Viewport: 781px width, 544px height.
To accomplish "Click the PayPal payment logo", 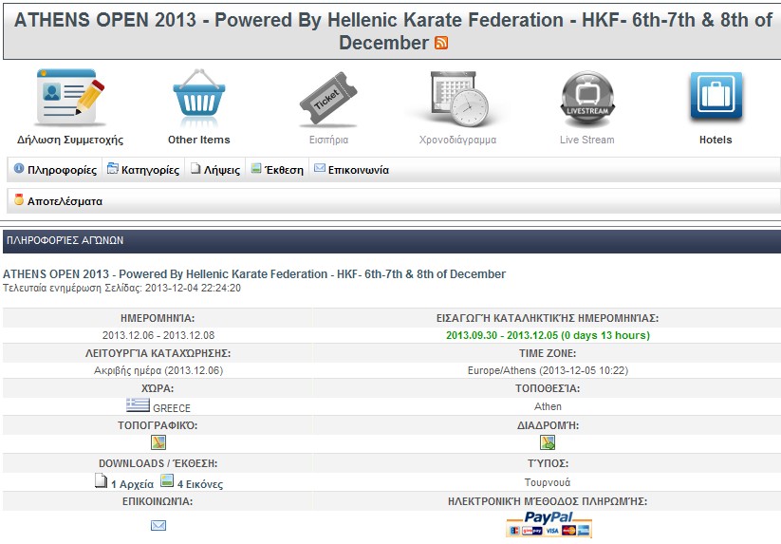I will pos(548,524).
